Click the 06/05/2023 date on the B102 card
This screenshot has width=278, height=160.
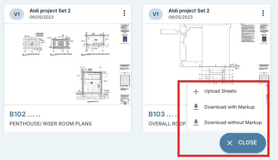pos(41,17)
